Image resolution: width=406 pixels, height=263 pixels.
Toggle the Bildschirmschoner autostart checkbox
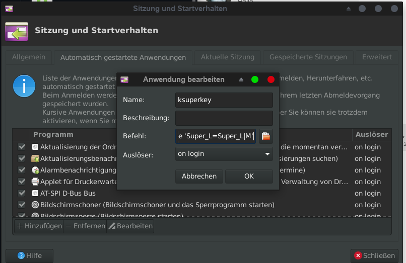pyautogui.click(x=22, y=205)
